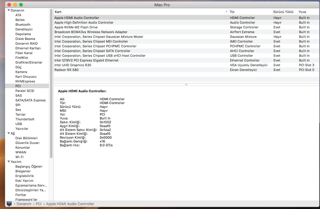320x209 pixels.
Task: Click the Yuva column header
Action: click(x=307, y=12)
